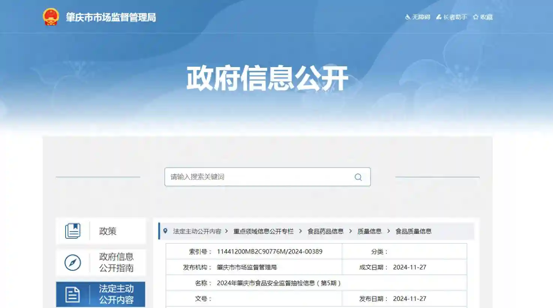Click the magnifying glass search icon
The image size is (553, 308).
[358, 177]
